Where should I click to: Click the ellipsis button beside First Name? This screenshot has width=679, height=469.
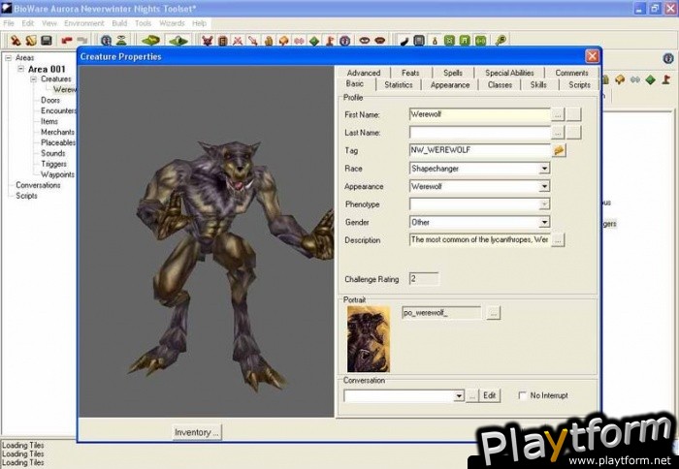coord(558,114)
